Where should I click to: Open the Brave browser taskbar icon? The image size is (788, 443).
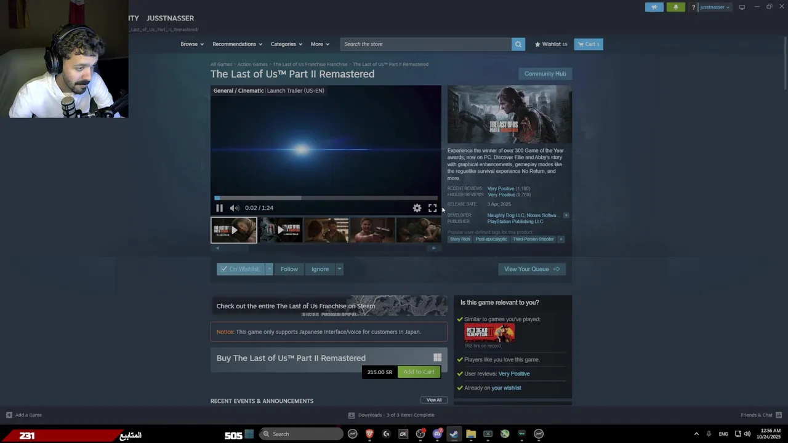coord(369,434)
